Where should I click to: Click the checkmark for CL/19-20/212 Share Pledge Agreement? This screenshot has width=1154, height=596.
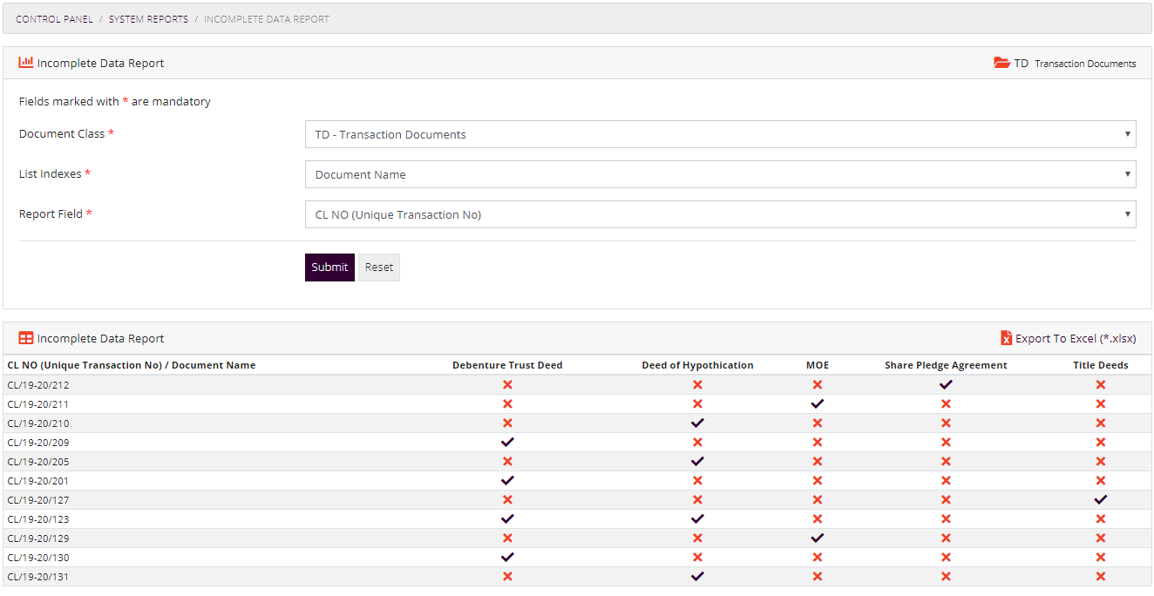(x=946, y=384)
